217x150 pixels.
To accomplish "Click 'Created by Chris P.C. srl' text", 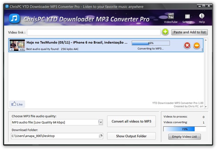I will pos(189,106).
